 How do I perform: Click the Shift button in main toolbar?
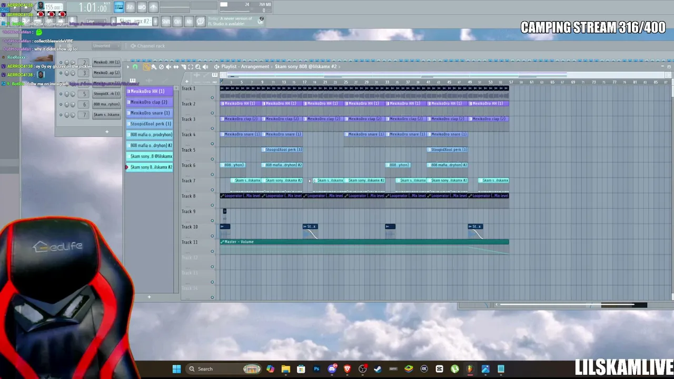166,22
